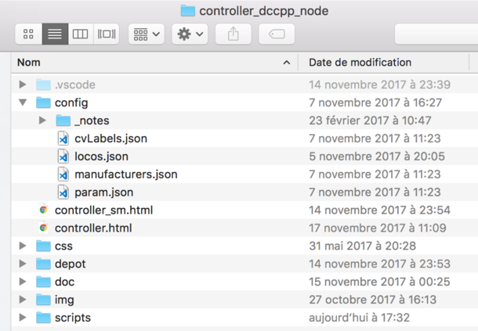
Task: Click inside the search field
Action: pos(436,34)
